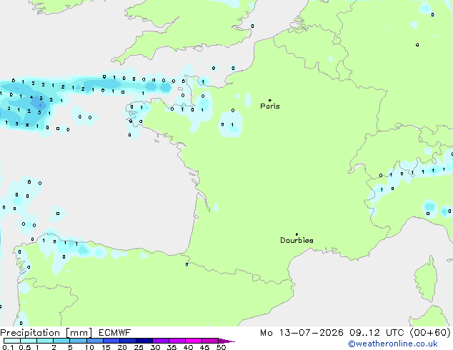Screen dimensions: 453x350
Task: Click the ECMWF model label
Action: click(115, 333)
